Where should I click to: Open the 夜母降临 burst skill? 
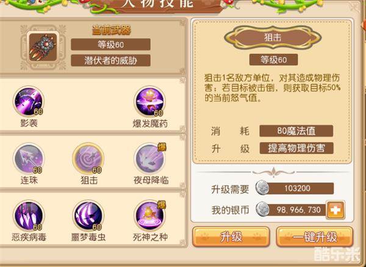pyautogui.click(x=150, y=158)
